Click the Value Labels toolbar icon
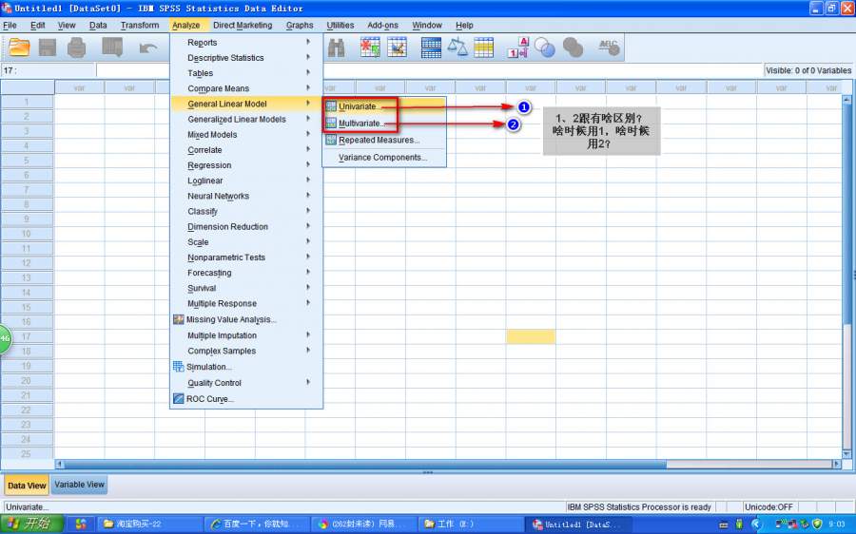The image size is (856, 534). [x=518, y=48]
